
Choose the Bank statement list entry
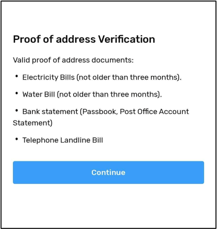pos(101,117)
